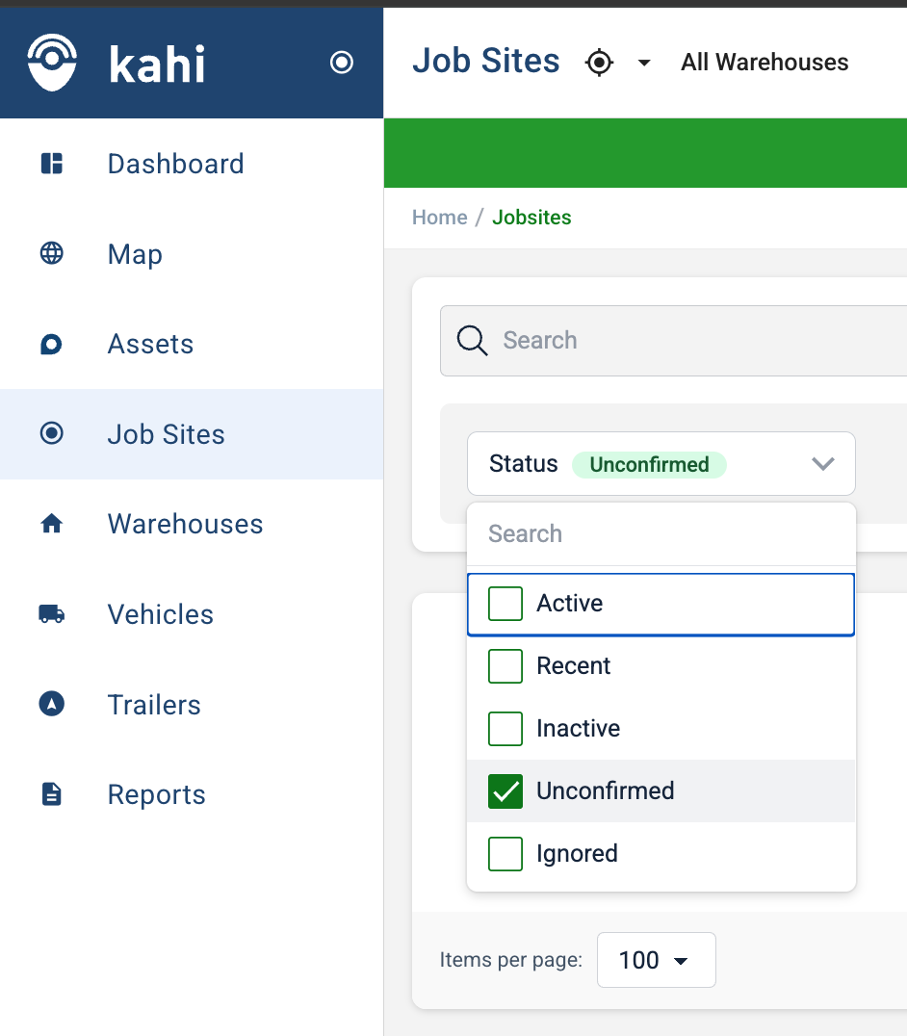Open Assets in sidebar
This screenshot has height=1036, width=907.
[192, 344]
